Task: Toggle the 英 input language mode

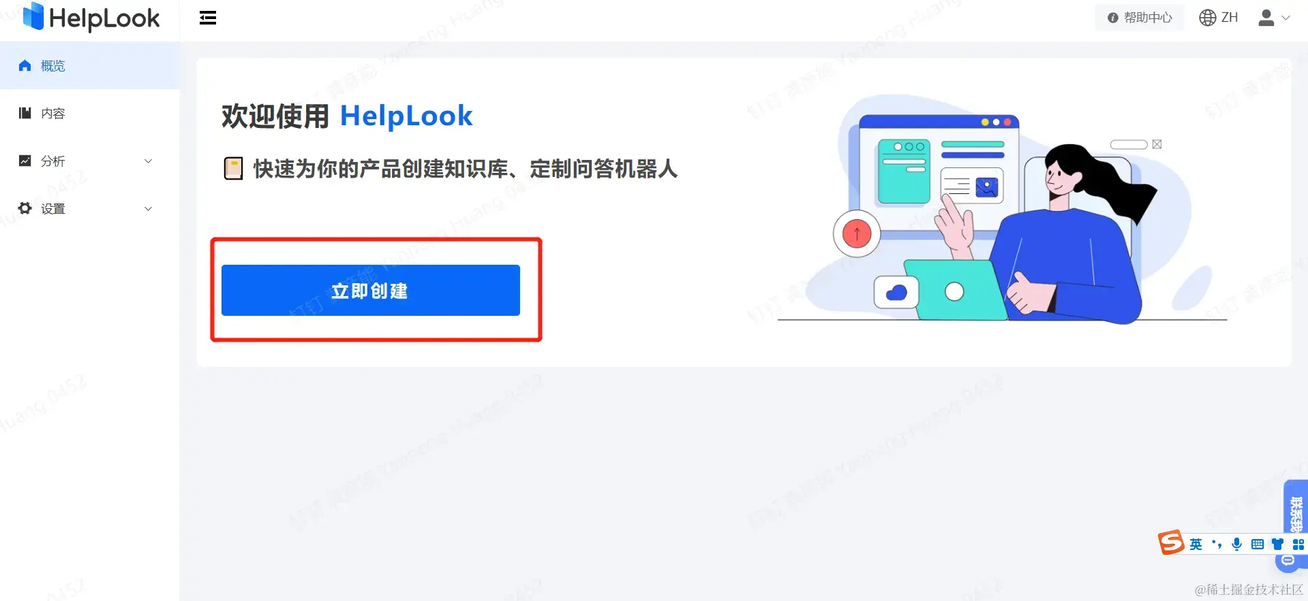Action: coord(1196,545)
